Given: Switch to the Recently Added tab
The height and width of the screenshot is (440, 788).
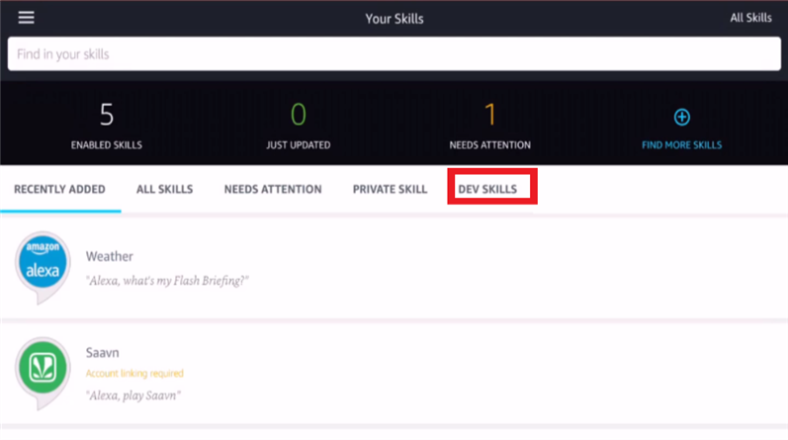Looking at the screenshot, I should (59, 189).
